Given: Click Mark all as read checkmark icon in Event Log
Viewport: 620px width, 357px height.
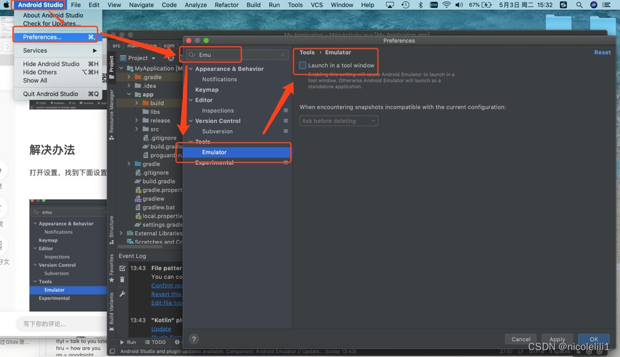Looking at the screenshot, I should coord(122,268).
